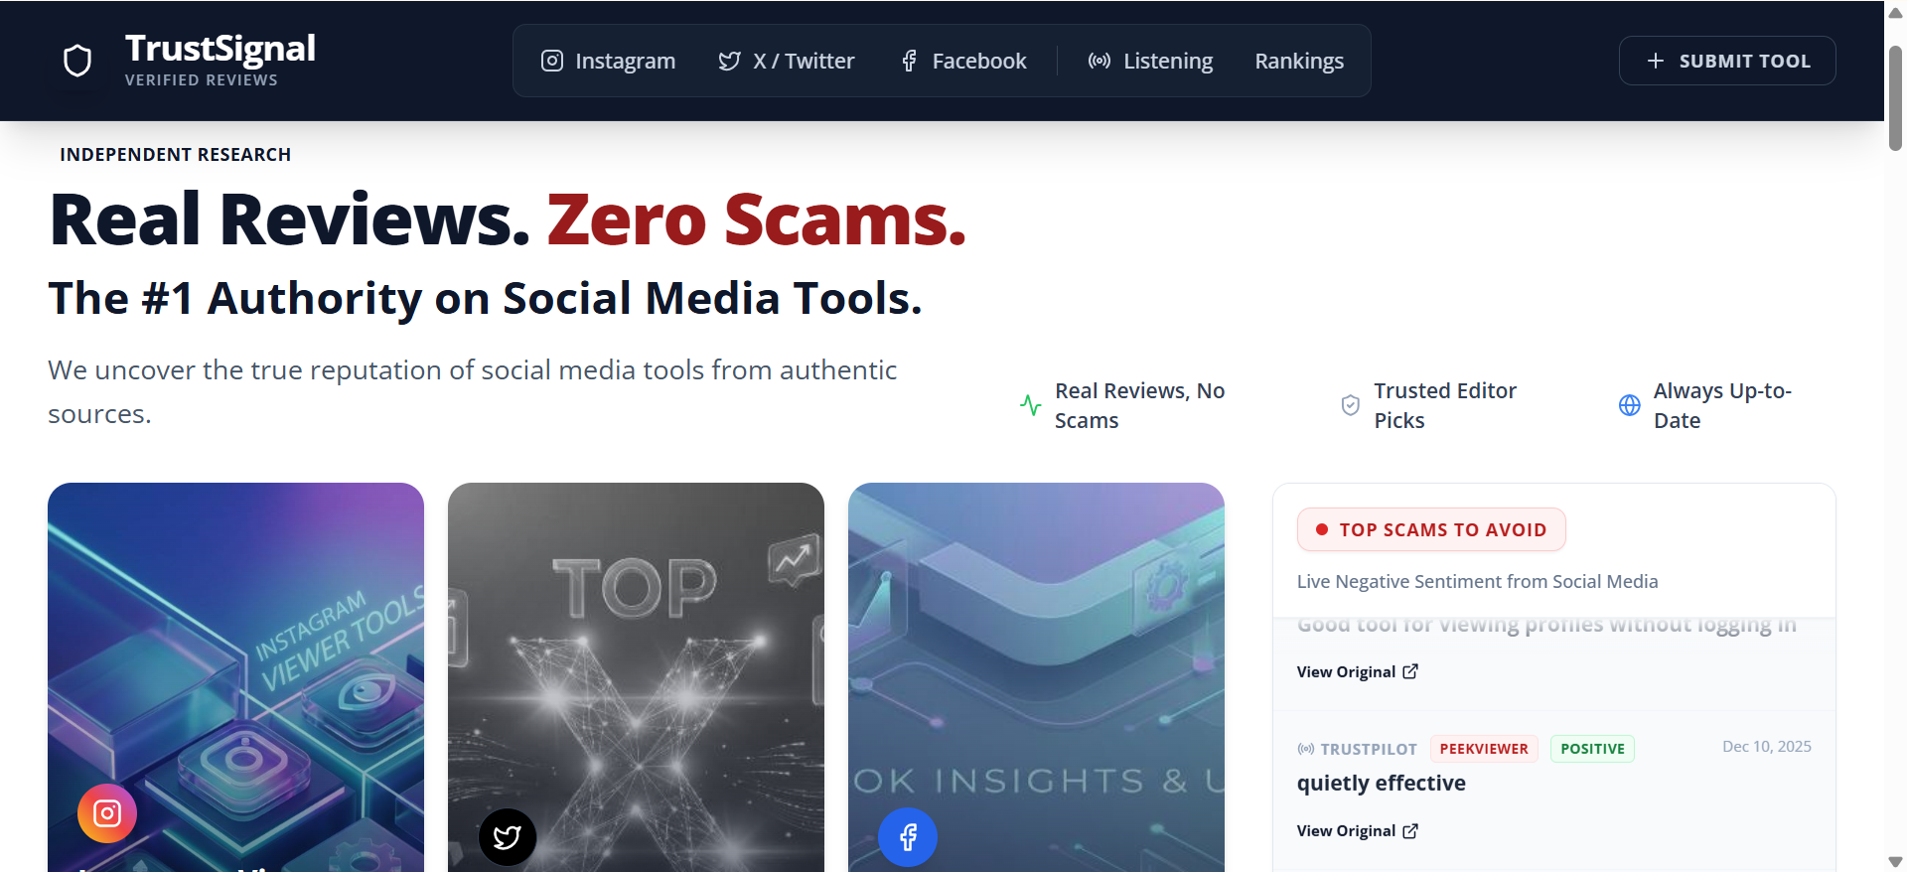Click the Twitter bird icon in navigation

coord(728,61)
